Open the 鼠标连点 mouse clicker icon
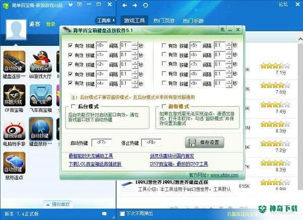 pos(14,163)
